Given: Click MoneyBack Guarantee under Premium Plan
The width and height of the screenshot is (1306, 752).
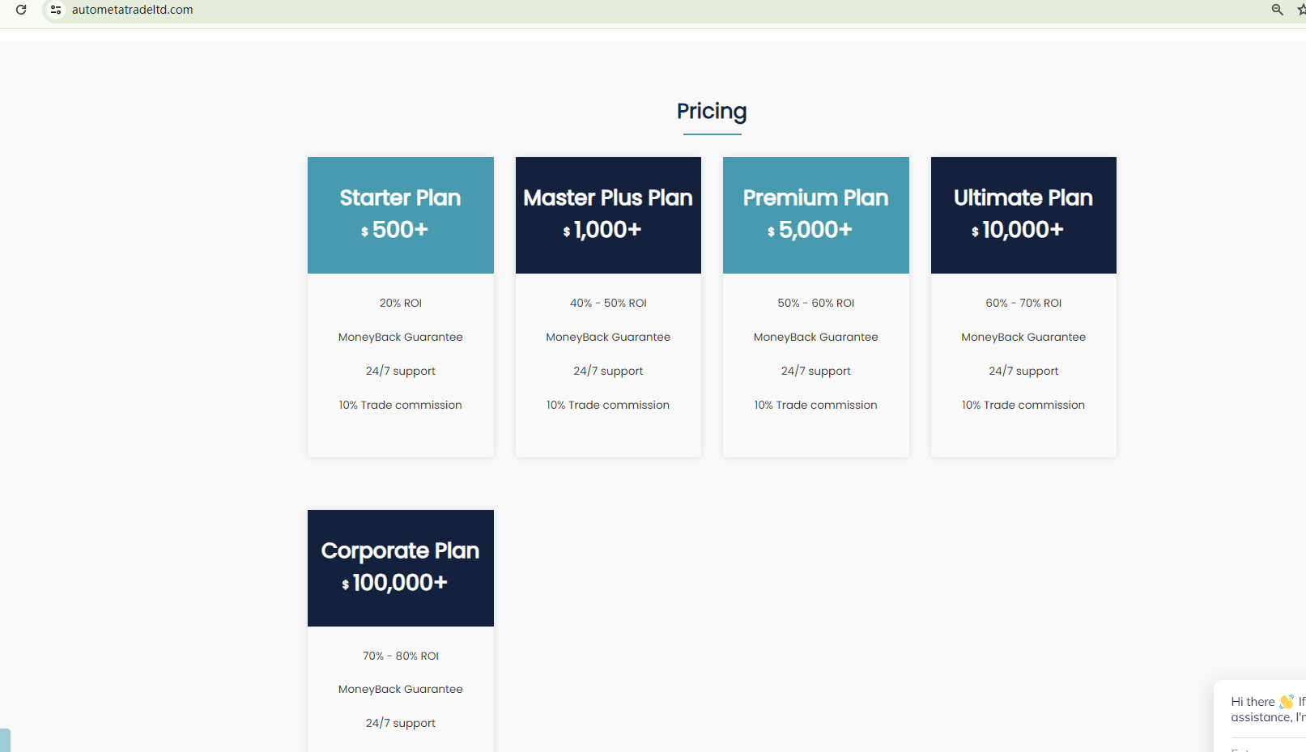Looking at the screenshot, I should point(815,337).
